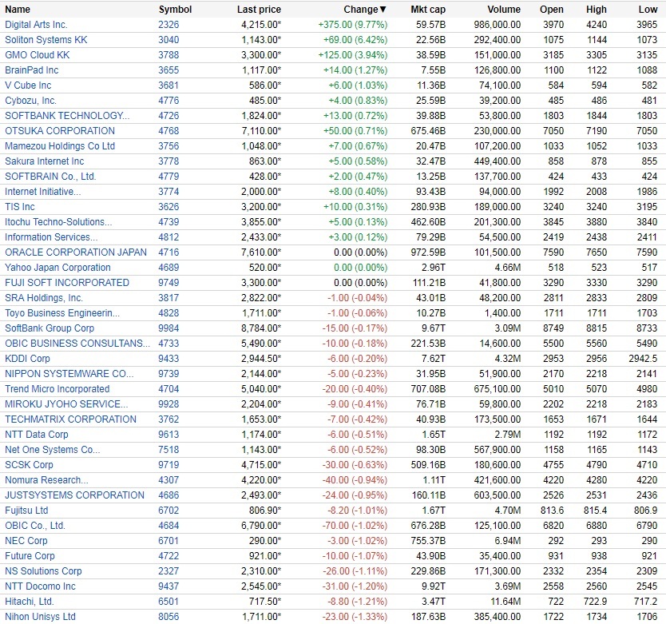Open SOFTBANK TECHNOLOGY link

click(x=67, y=116)
